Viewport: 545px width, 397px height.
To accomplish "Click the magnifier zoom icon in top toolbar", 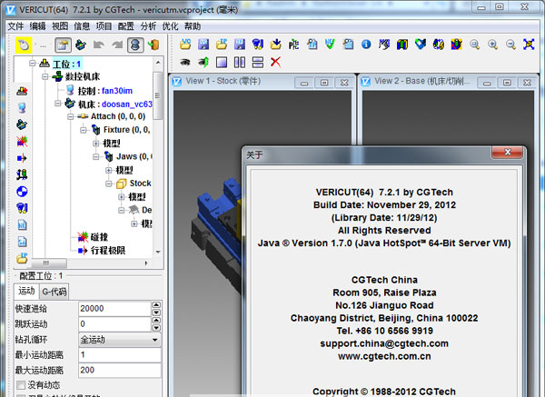I will [474, 44].
